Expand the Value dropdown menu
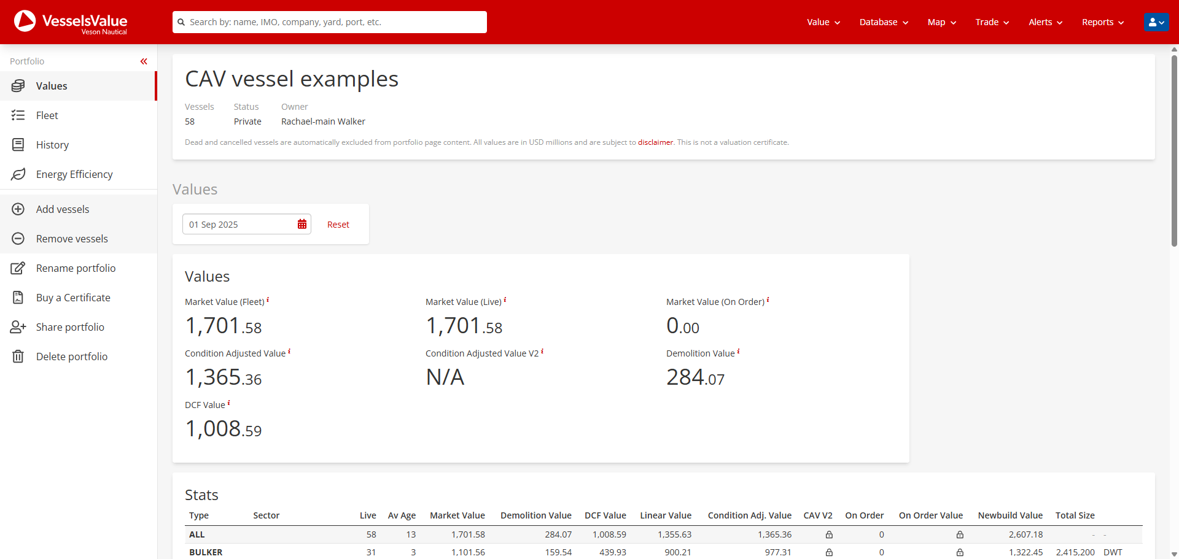 click(x=823, y=22)
